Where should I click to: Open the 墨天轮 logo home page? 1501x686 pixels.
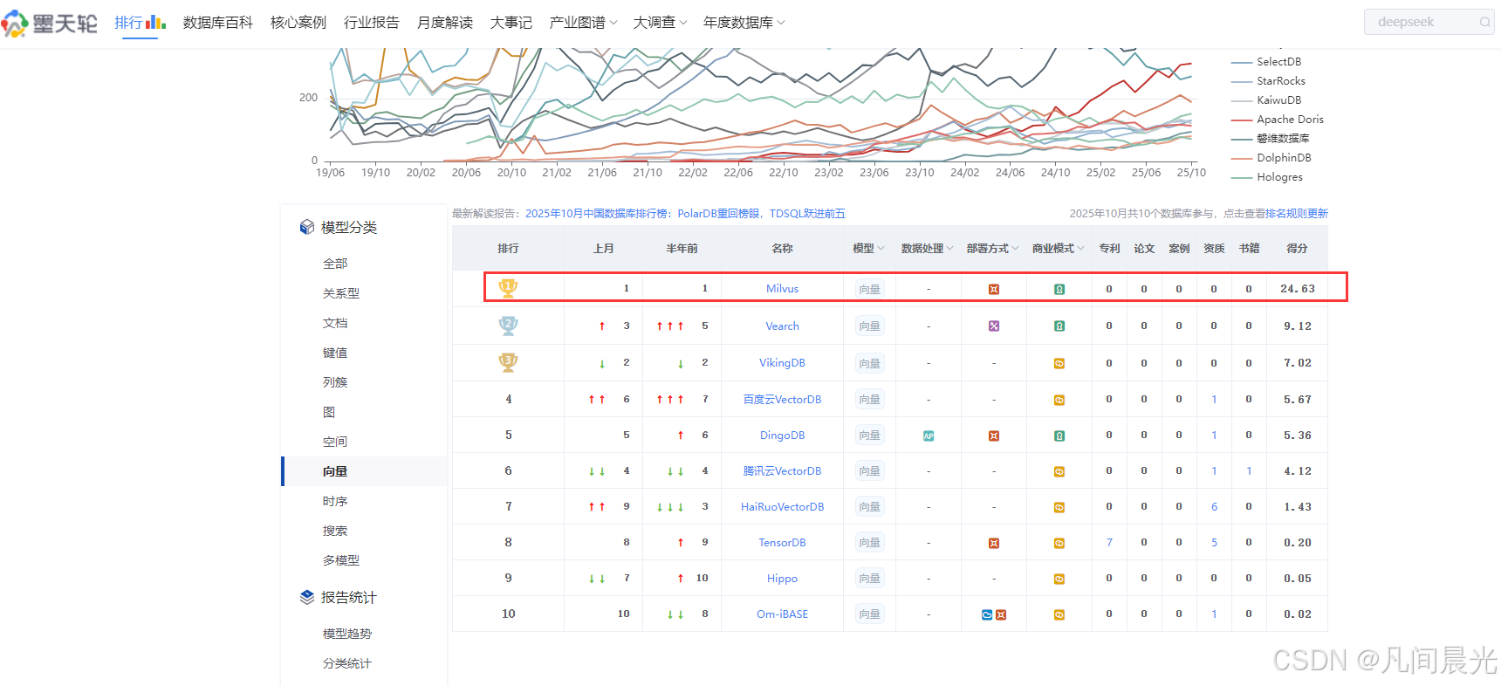pos(50,23)
